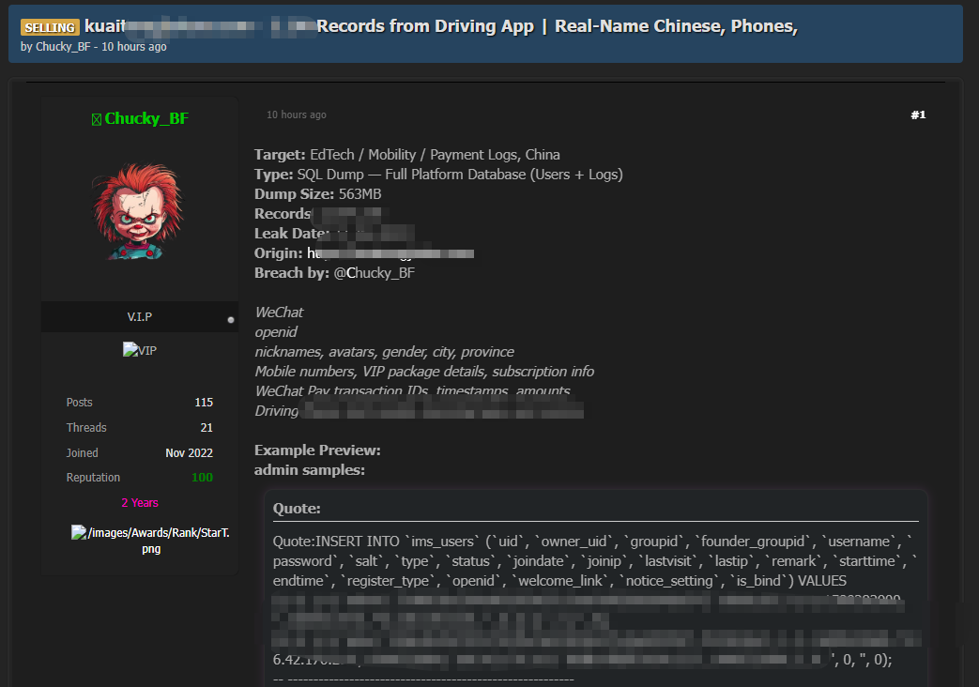Click the thread header timestamp
This screenshot has height=687, width=979.
(134, 47)
